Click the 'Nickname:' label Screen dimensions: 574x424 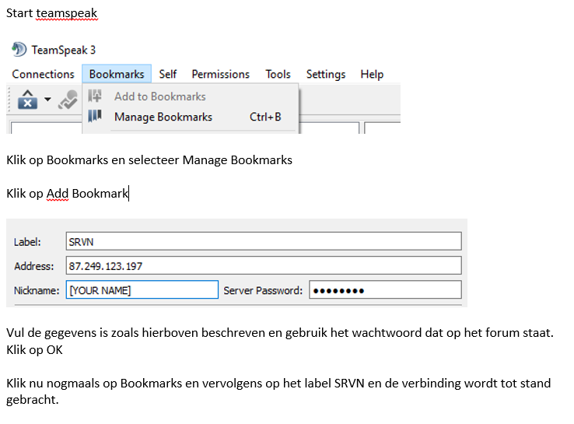[x=37, y=290]
